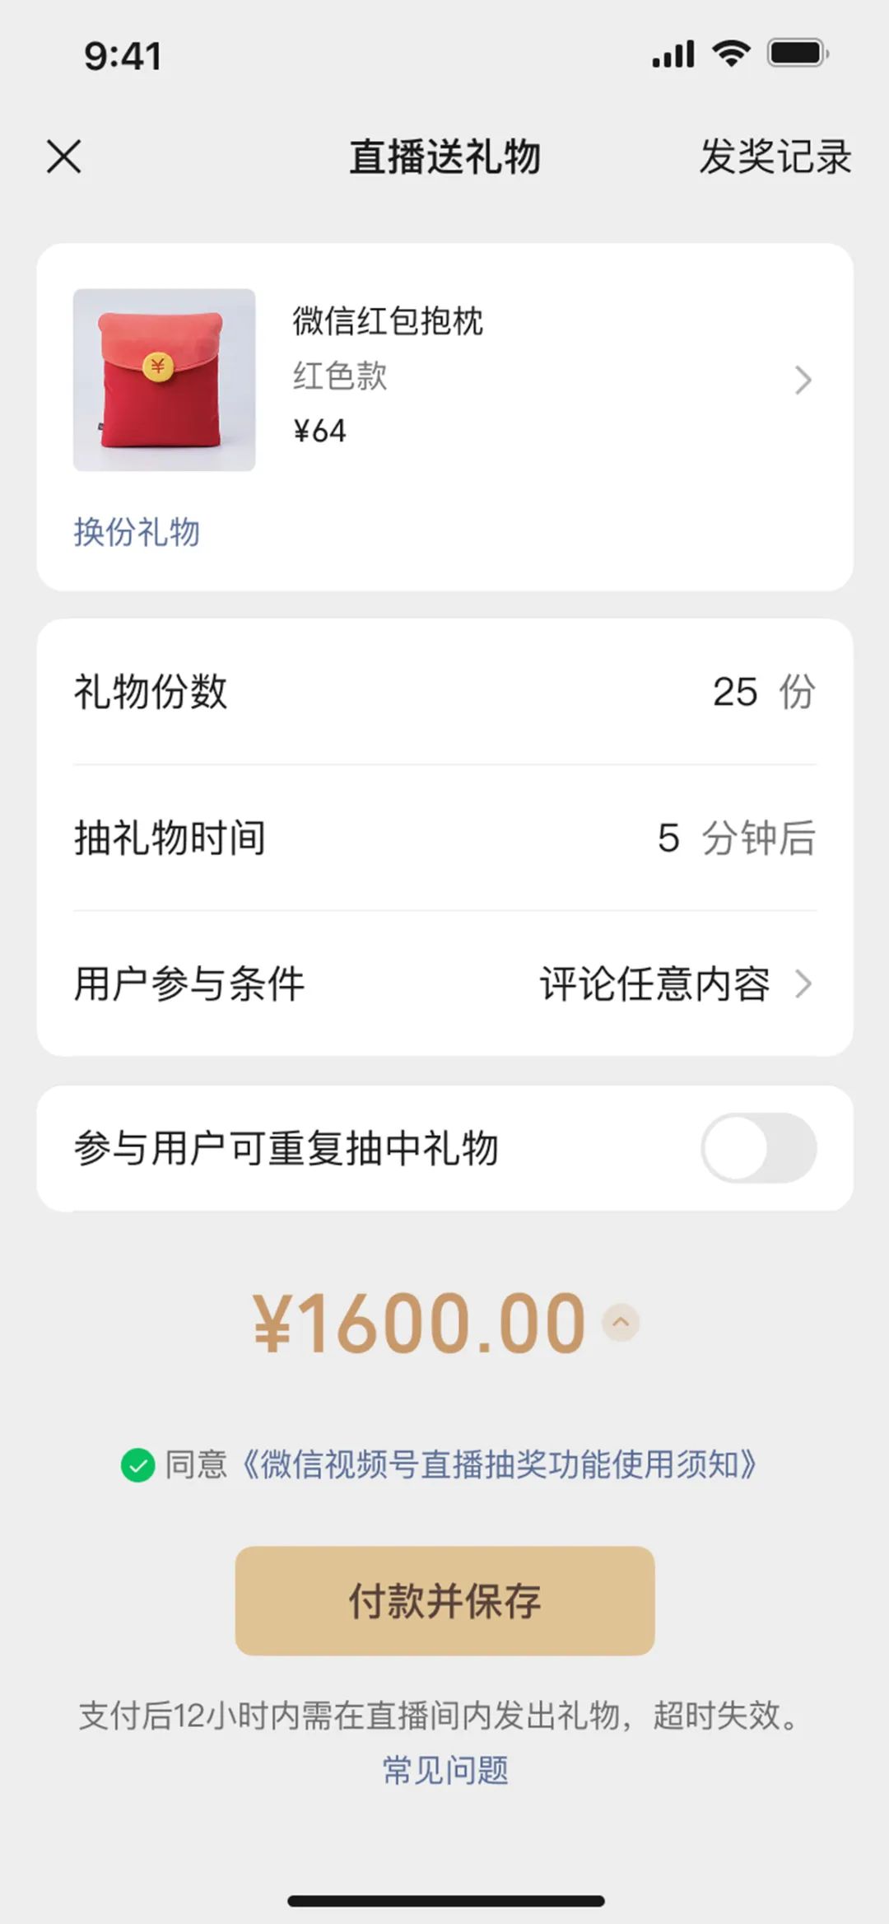Image resolution: width=889 pixels, height=1924 pixels.
Task: Open gift details chevron arrow
Action: pyautogui.click(x=803, y=381)
